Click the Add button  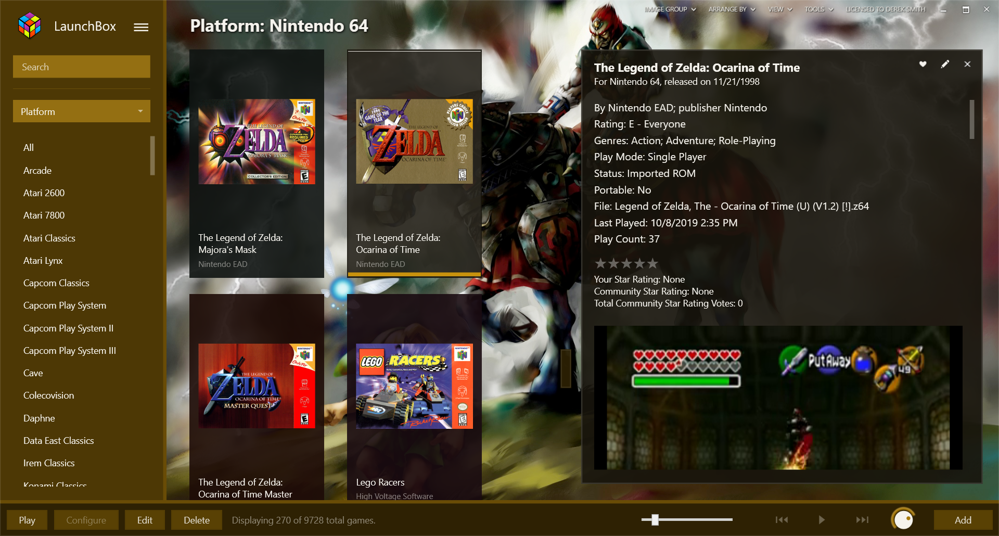(963, 520)
